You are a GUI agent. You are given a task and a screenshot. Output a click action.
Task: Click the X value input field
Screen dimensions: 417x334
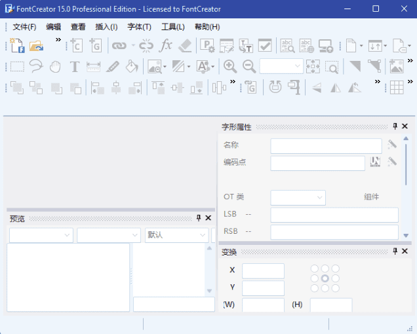(263, 271)
